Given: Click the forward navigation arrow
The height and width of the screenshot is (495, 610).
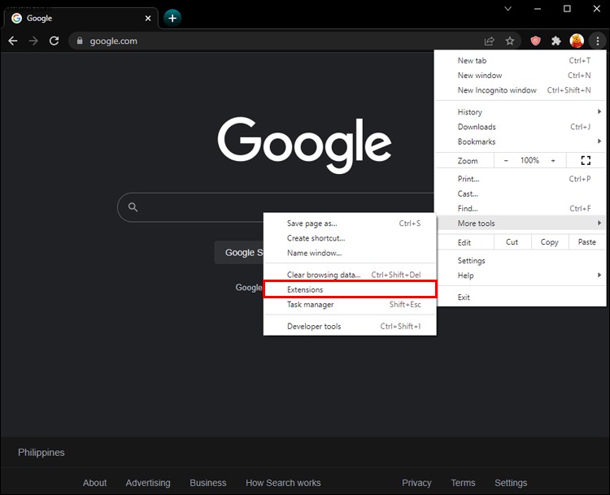Looking at the screenshot, I should tap(33, 41).
